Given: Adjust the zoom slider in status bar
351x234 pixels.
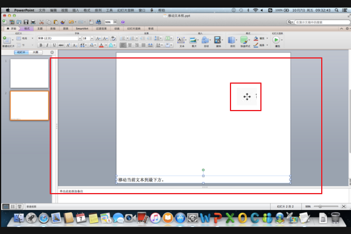Looking at the screenshot, I should click(x=320, y=207).
